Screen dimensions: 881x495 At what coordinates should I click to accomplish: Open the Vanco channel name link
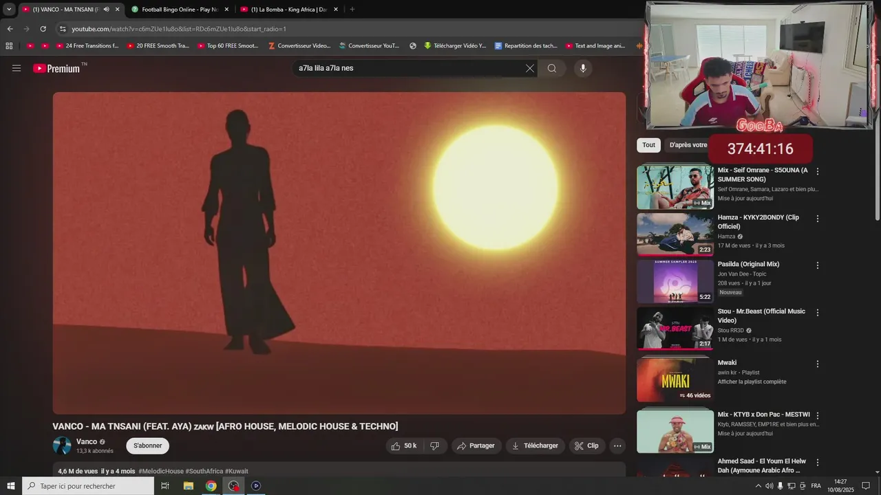click(x=87, y=442)
